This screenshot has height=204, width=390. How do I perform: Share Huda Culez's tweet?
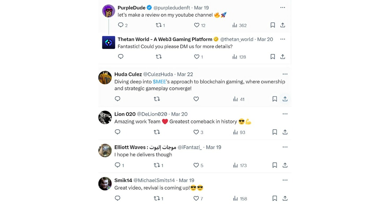(285, 99)
